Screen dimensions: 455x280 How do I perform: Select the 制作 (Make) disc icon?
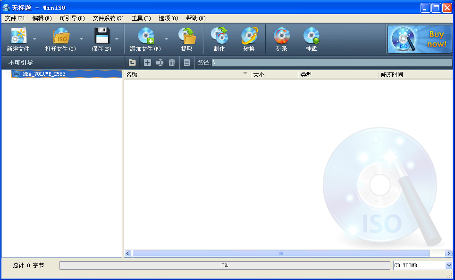219,38
